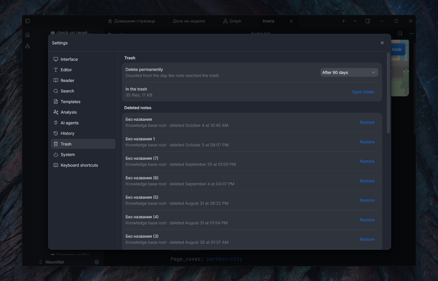
Task: Open the graph view icon in sidebar
Action: point(28,46)
